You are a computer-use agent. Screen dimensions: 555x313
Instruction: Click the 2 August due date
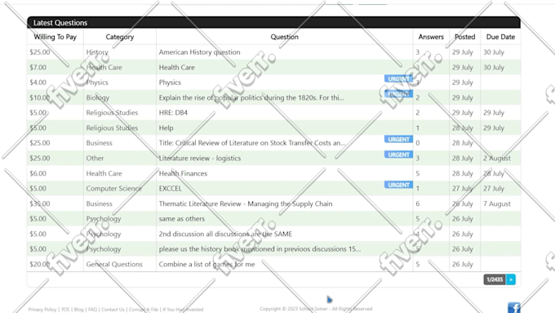pyautogui.click(x=497, y=158)
